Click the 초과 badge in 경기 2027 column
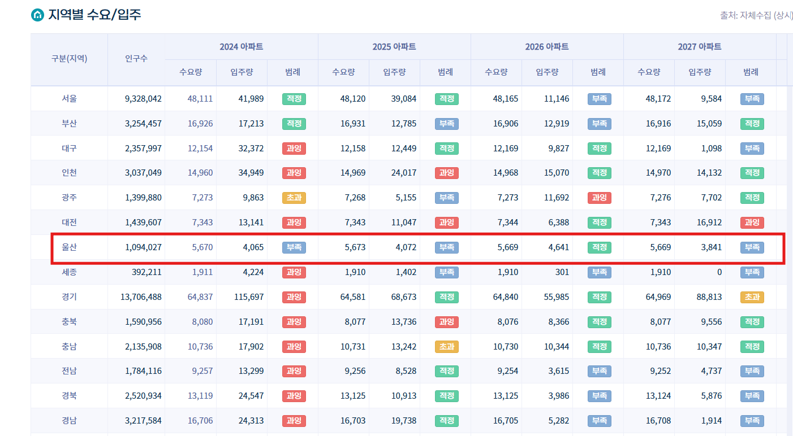Screen dimensions: 793x436 click(752, 297)
